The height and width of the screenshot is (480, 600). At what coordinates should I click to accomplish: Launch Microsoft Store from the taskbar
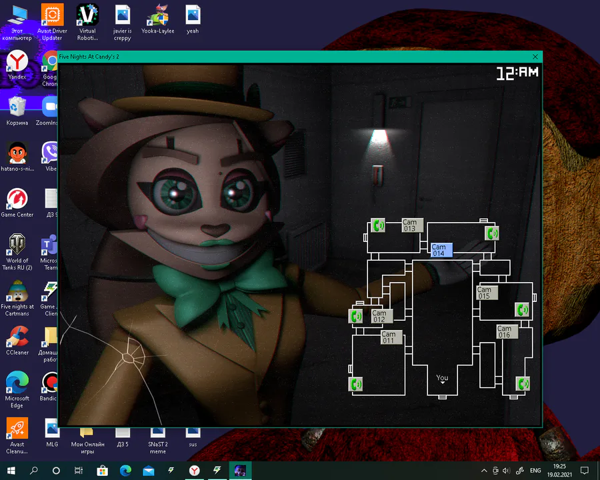[102, 471]
